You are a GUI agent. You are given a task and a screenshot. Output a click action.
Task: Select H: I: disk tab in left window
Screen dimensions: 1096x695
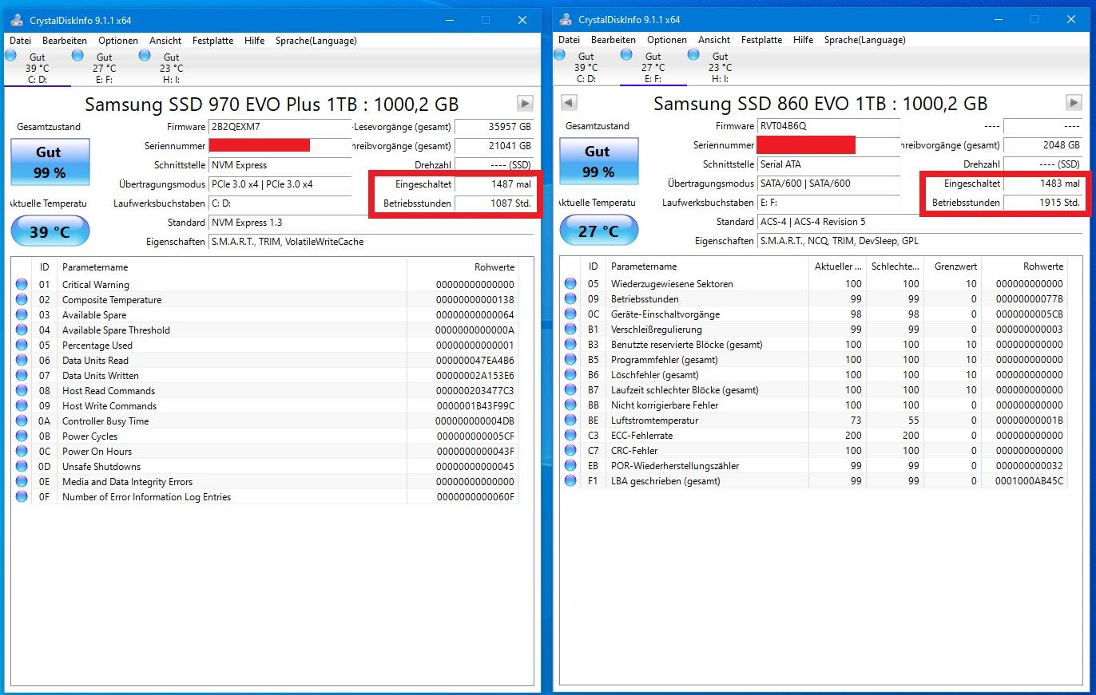click(x=172, y=68)
